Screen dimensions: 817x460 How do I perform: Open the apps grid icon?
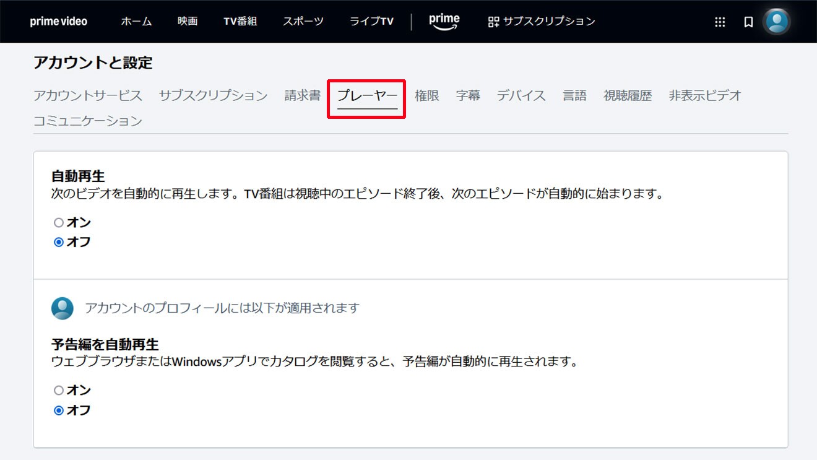(x=720, y=22)
